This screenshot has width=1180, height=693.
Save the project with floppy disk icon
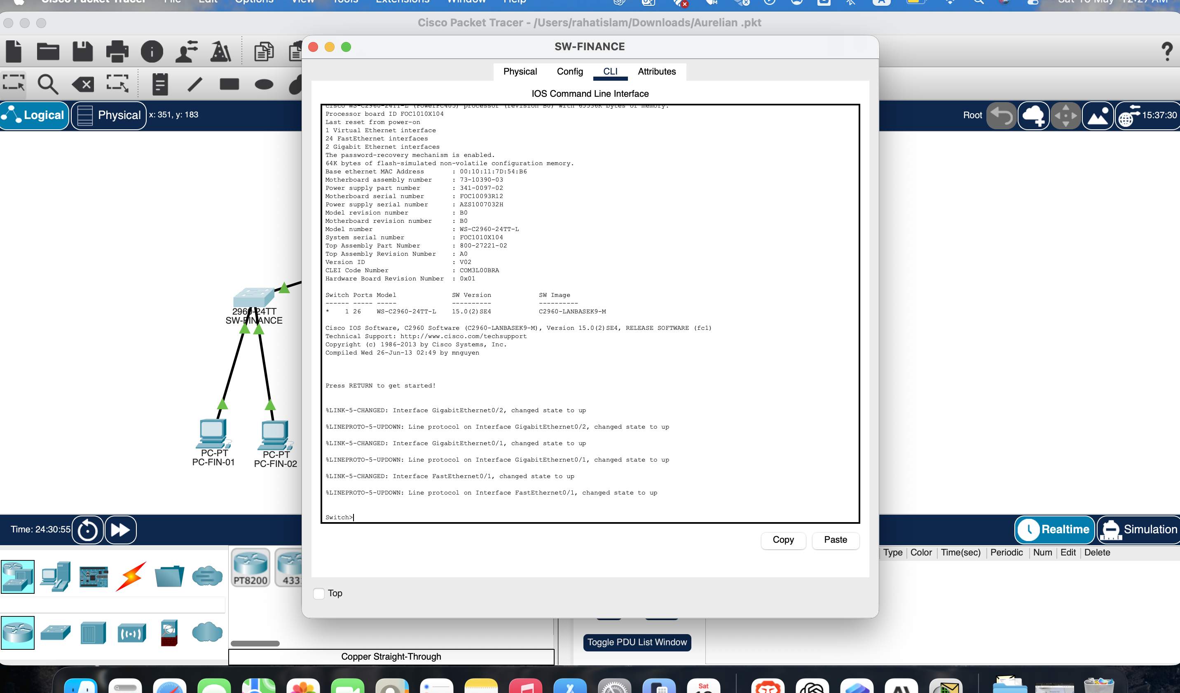(82, 51)
